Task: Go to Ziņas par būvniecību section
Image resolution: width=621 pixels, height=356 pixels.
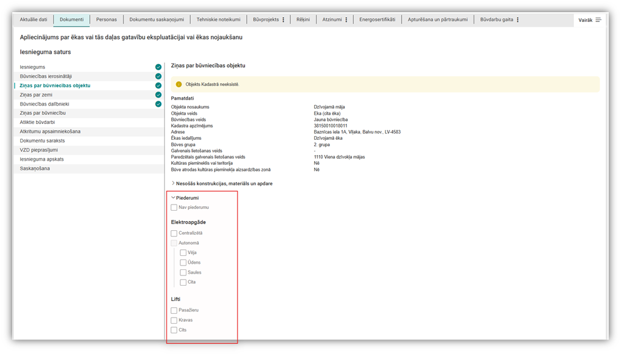Action: click(43, 113)
